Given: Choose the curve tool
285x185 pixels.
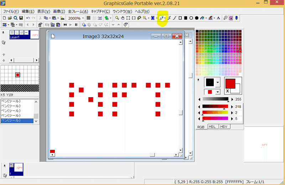Looking at the screenshot, I should point(175,18).
